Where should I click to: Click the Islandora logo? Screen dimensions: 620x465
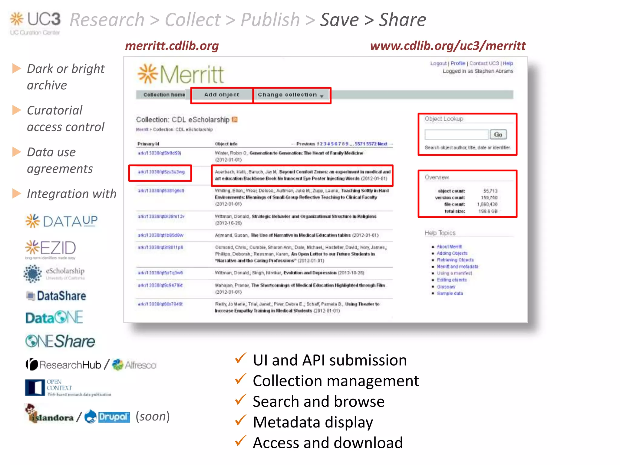49,414
